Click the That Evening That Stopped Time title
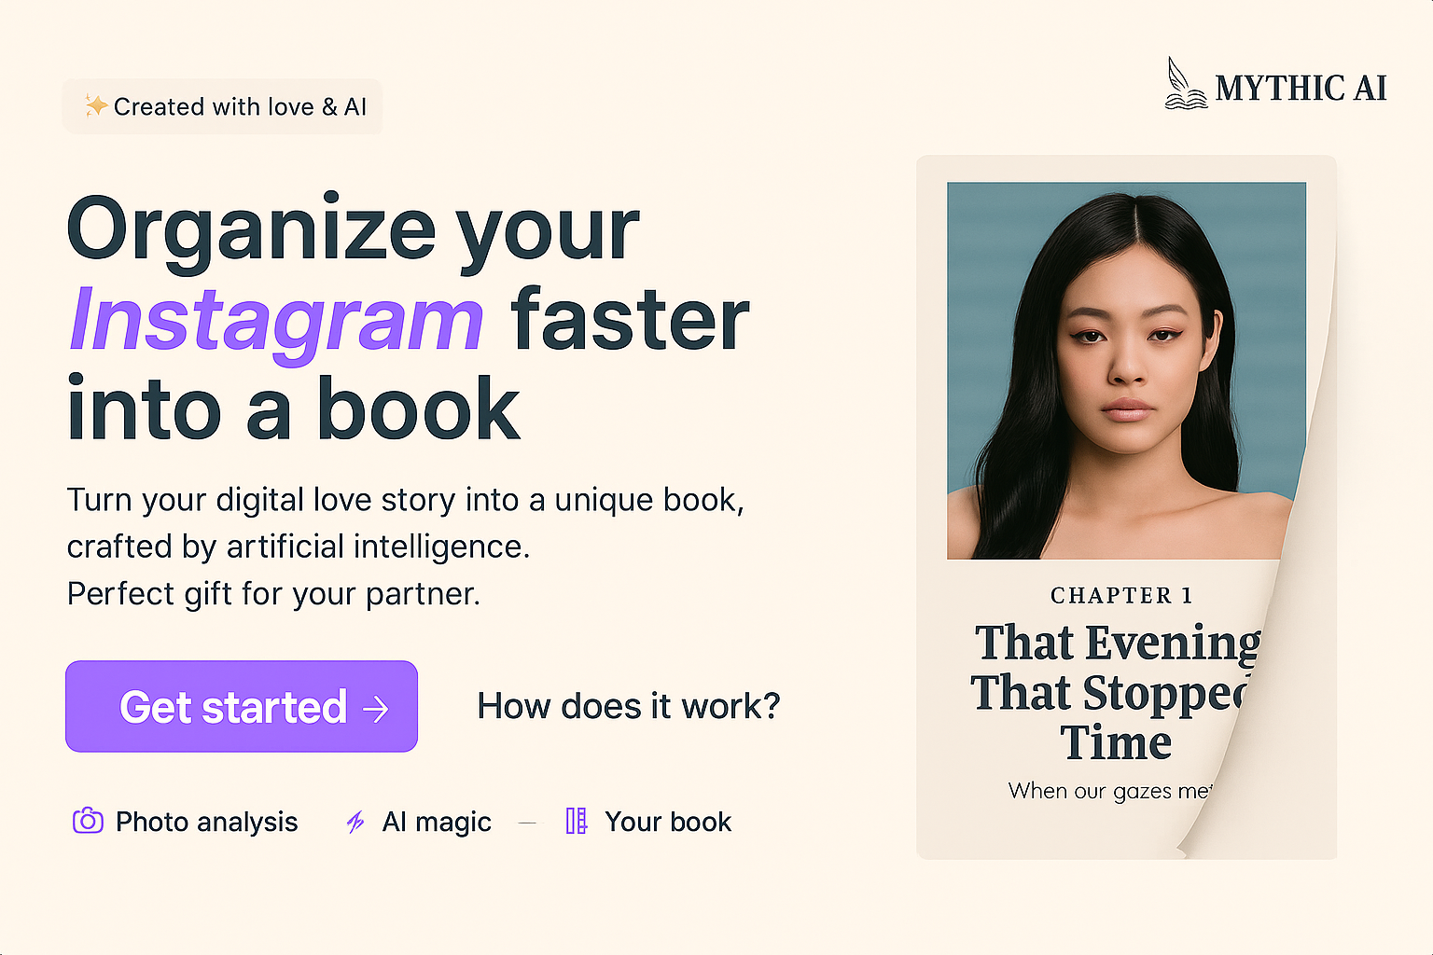 coord(1116,692)
